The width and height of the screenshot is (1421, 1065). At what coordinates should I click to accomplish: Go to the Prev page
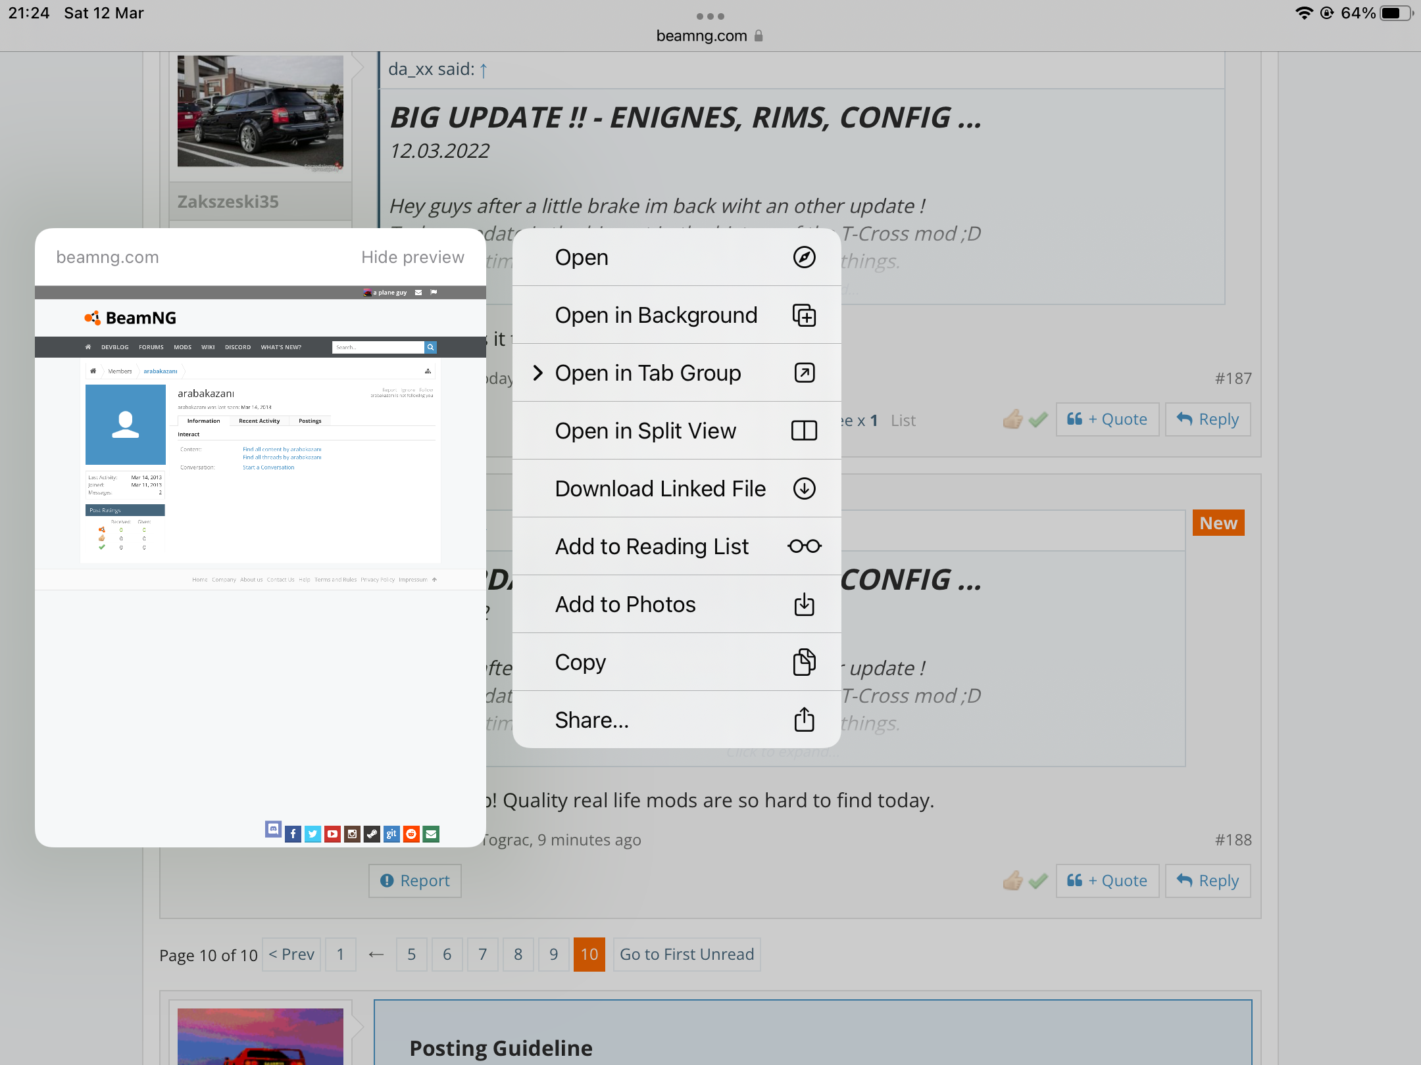pyautogui.click(x=291, y=955)
